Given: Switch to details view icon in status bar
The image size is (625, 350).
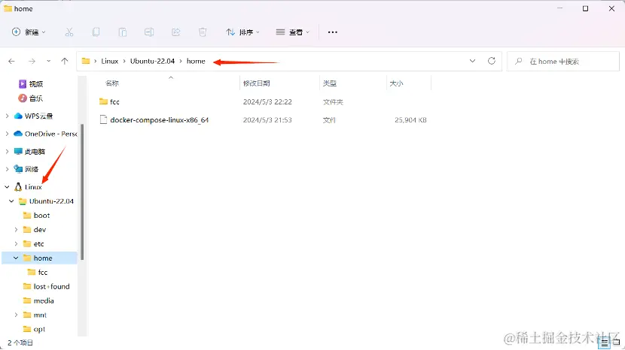Looking at the screenshot, I should point(604,342).
